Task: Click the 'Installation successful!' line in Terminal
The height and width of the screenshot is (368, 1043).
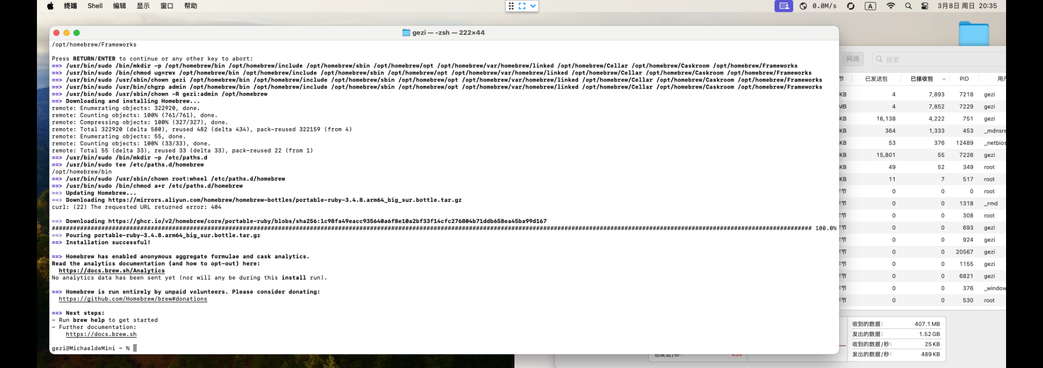Action: click(x=101, y=242)
